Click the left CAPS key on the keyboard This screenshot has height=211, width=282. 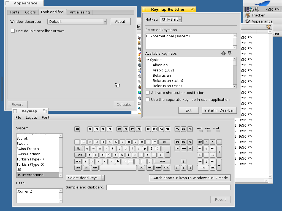[80, 155]
